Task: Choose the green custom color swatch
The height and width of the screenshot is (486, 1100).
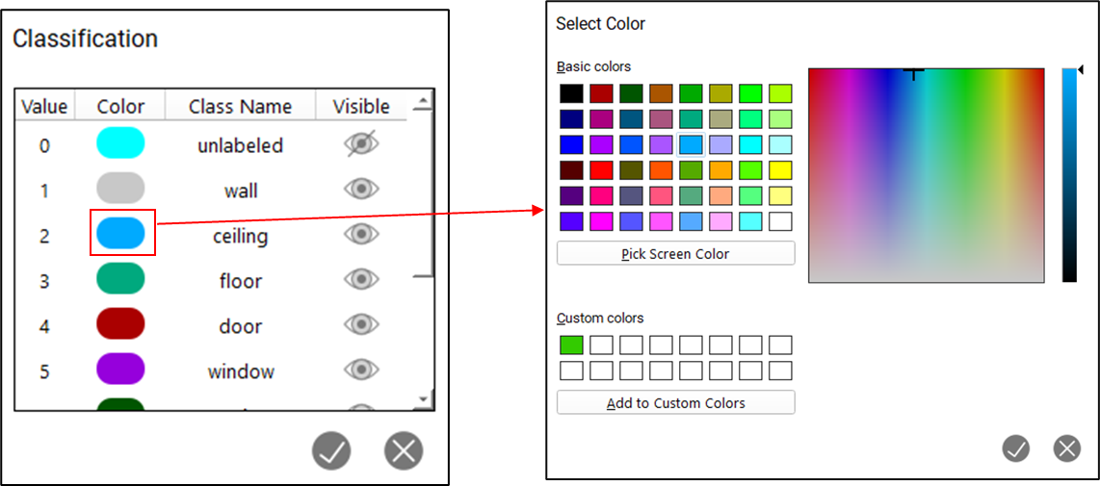Action: tap(572, 345)
